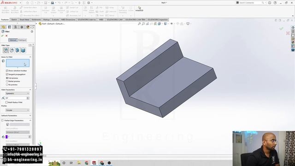Viewport: 295px width, 166px height.
Task: Accept the fillet with the green checkmark
Action: click(x=2, y=36)
